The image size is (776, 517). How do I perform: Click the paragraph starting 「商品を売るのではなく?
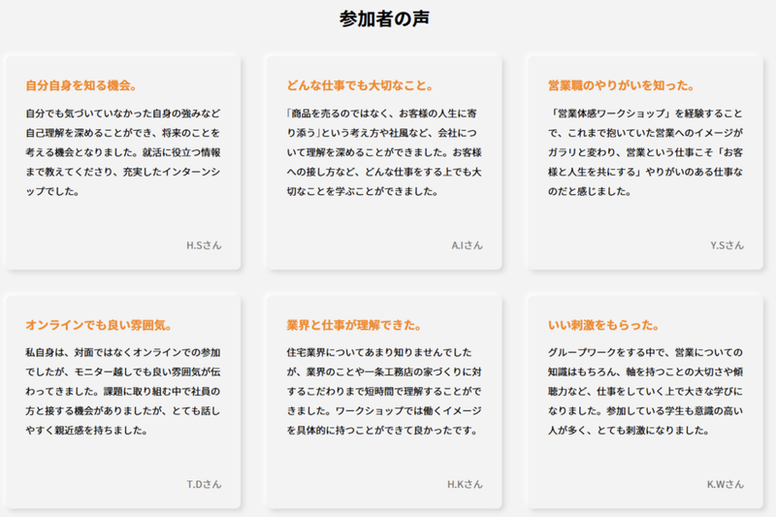tap(384, 152)
